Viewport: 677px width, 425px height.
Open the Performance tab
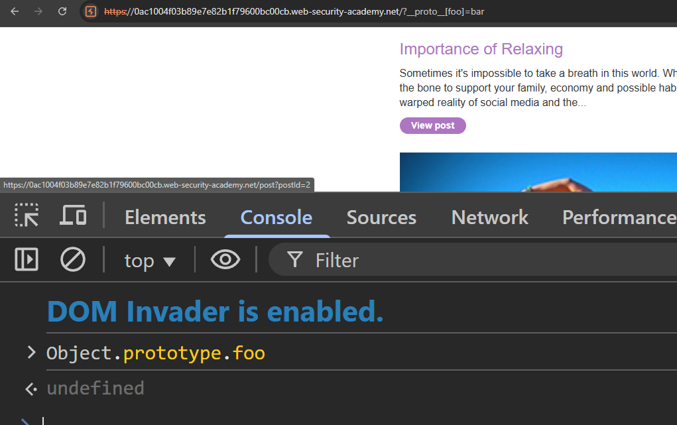click(x=618, y=217)
